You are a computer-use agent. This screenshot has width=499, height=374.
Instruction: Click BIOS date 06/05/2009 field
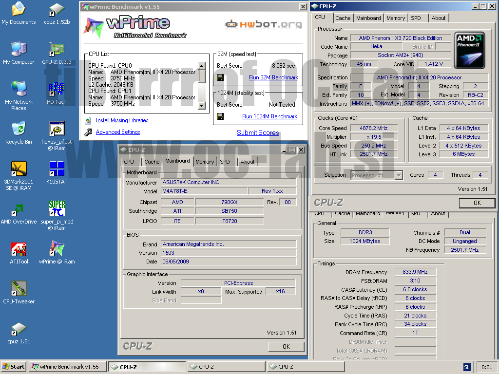click(229, 262)
